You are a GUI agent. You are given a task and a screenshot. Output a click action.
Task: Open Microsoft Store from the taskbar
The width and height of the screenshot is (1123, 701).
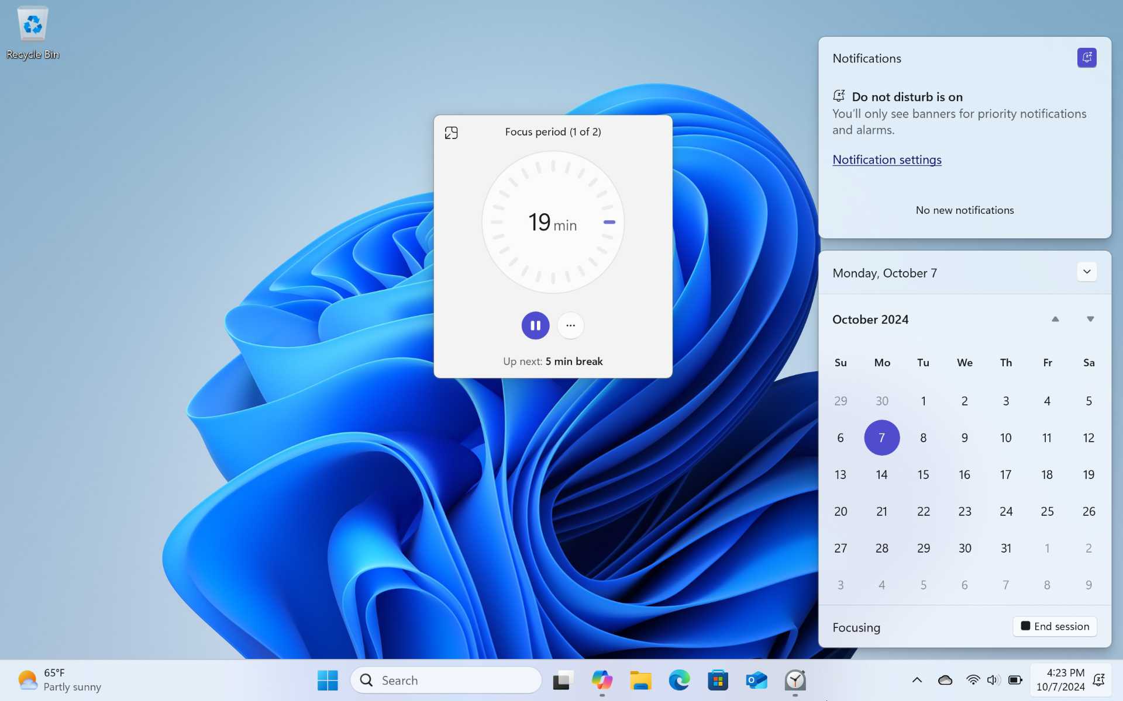(x=718, y=680)
